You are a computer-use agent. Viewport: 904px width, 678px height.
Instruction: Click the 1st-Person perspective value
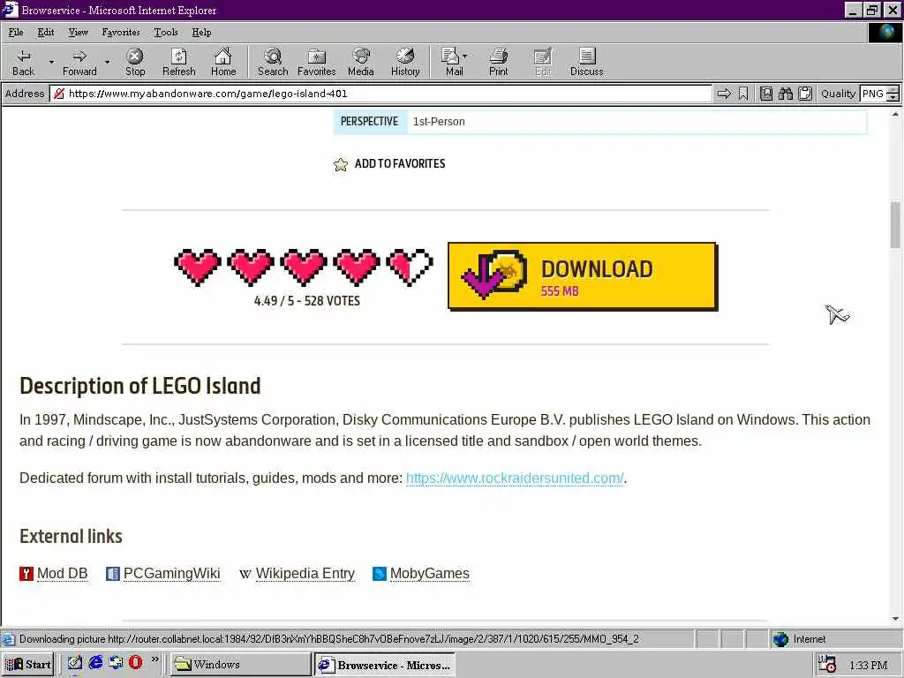tap(439, 122)
